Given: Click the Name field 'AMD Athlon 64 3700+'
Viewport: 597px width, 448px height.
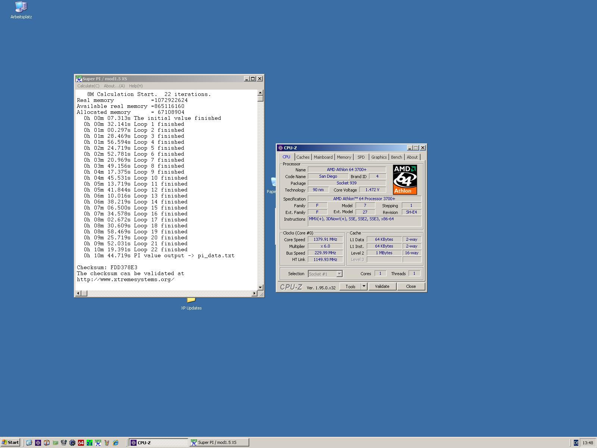Looking at the screenshot, I should point(347,169).
